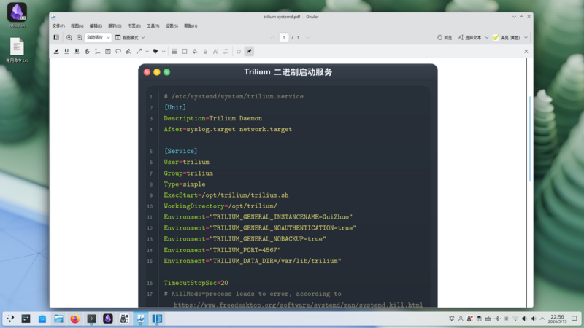Open the annotation color setting
Image resolution: width=584 pixels, height=328 pixels.
coord(185,52)
